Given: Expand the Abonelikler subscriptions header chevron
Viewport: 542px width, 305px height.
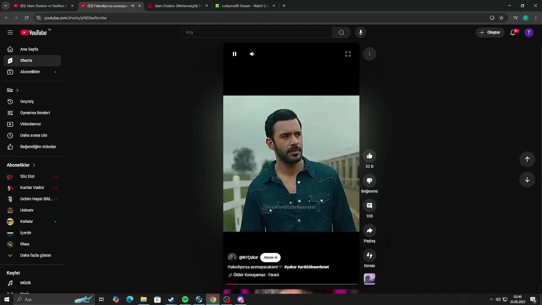Looking at the screenshot, I should (x=34, y=165).
